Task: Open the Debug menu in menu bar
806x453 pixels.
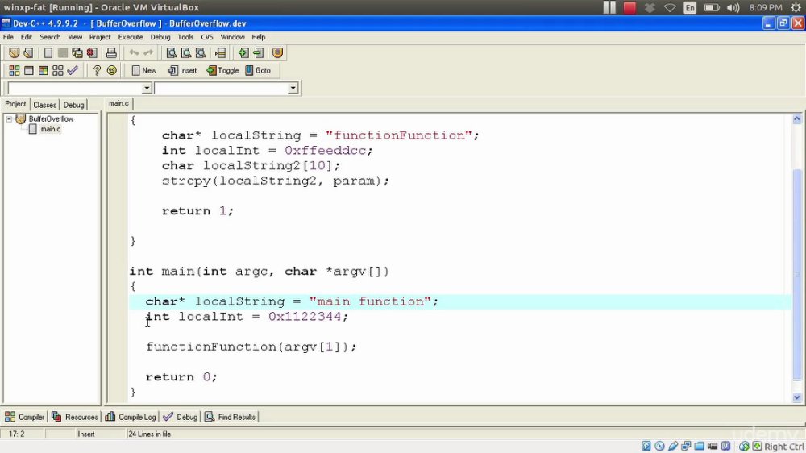Action: point(160,37)
